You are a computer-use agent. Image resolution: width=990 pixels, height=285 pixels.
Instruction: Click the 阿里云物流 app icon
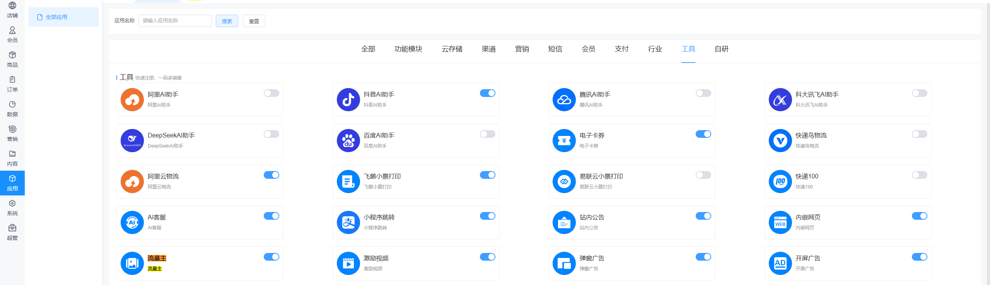click(132, 182)
